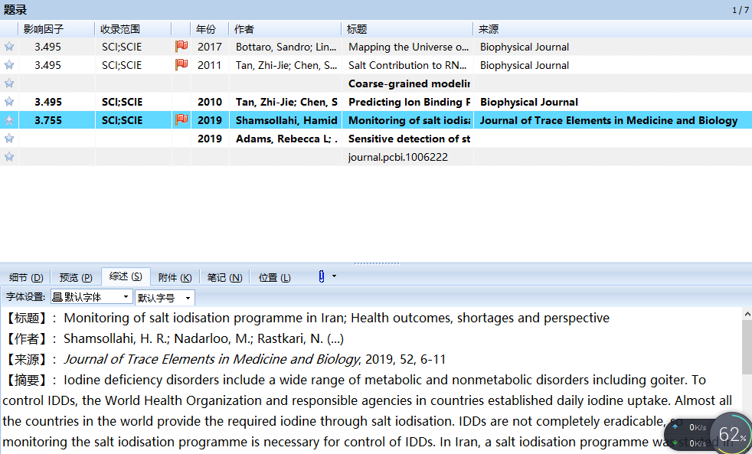The image size is (752, 454).
Task: Click the red flag on 2017 Bottaro row
Action: click(x=181, y=46)
